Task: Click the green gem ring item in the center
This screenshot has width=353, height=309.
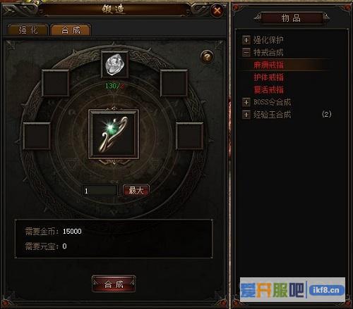Action: click(114, 134)
